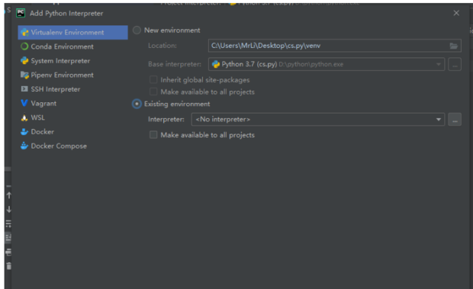Click the scroll-to-end icon in left toolbar

coord(8,238)
